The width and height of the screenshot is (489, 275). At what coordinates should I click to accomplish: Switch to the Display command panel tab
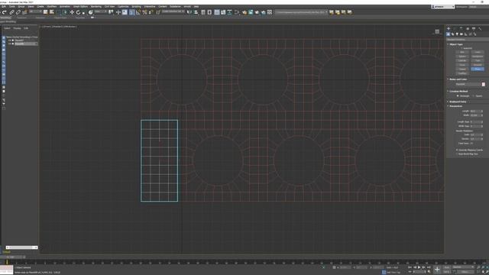pos(474,28)
